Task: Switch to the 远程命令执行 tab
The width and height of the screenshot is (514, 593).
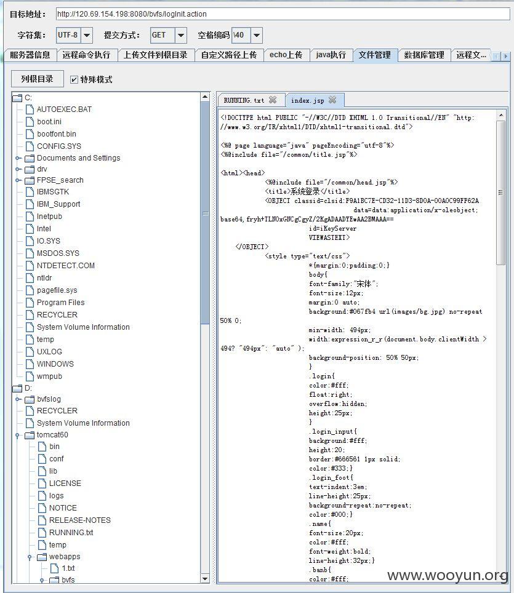Action: pos(87,55)
